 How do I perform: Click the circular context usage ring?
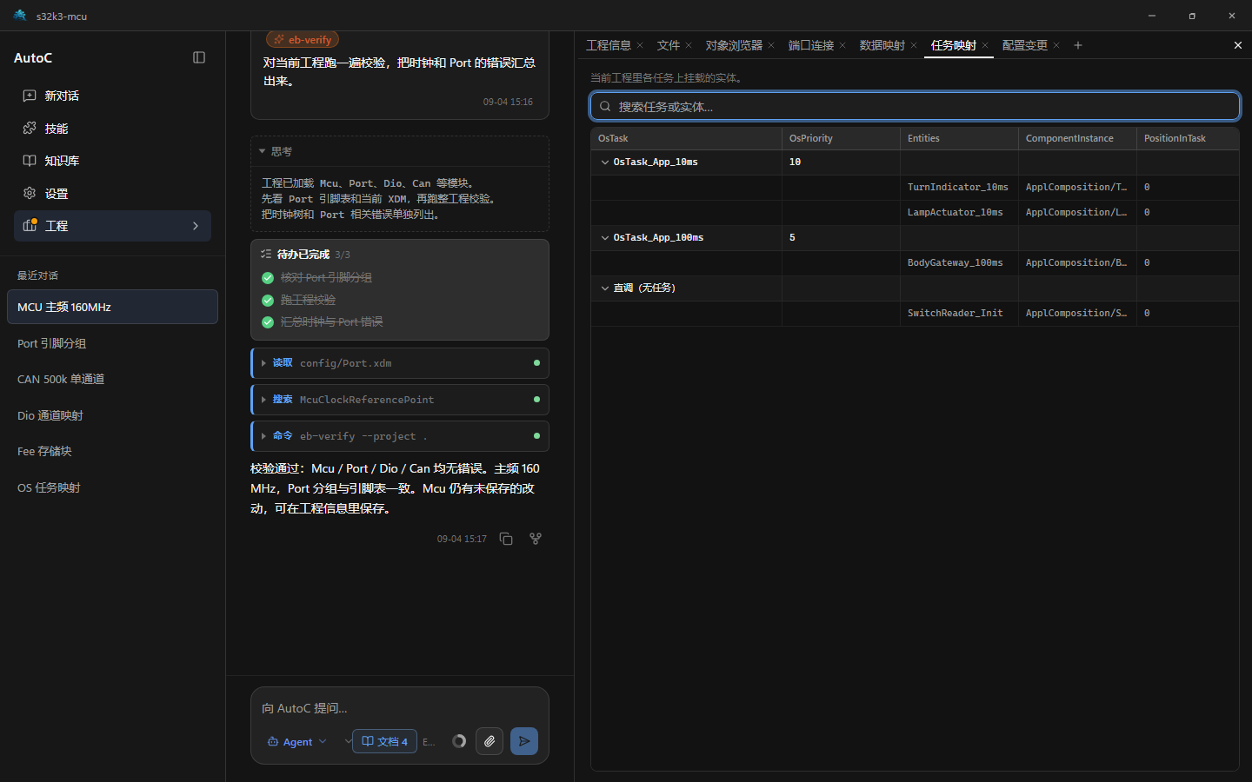(x=459, y=741)
